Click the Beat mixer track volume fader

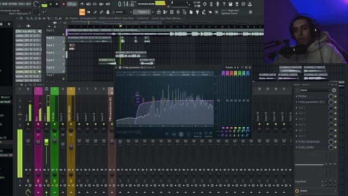tap(38, 143)
